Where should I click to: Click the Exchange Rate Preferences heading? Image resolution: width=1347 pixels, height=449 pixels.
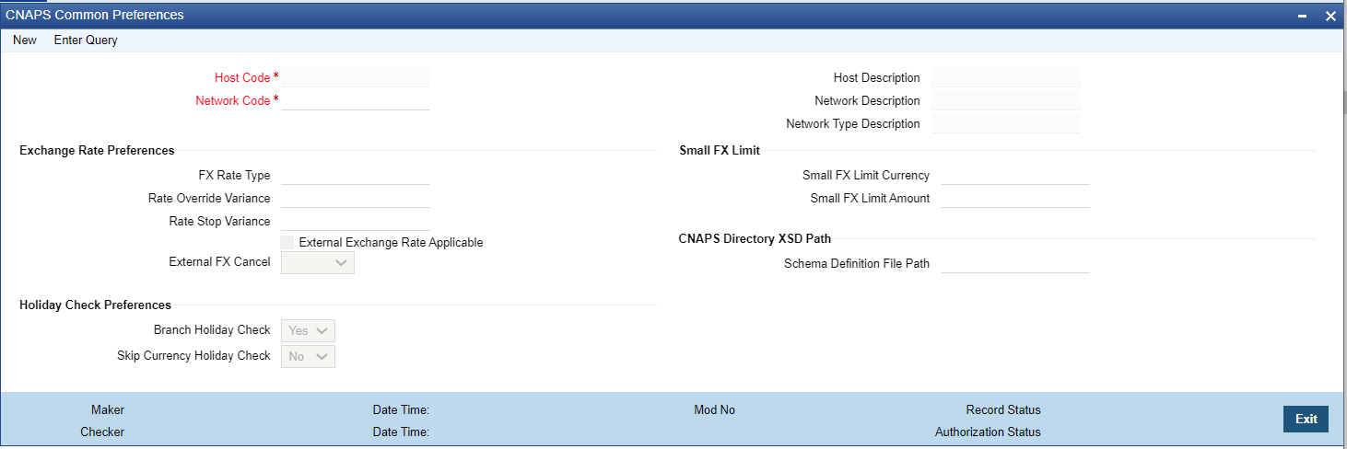tap(97, 150)
